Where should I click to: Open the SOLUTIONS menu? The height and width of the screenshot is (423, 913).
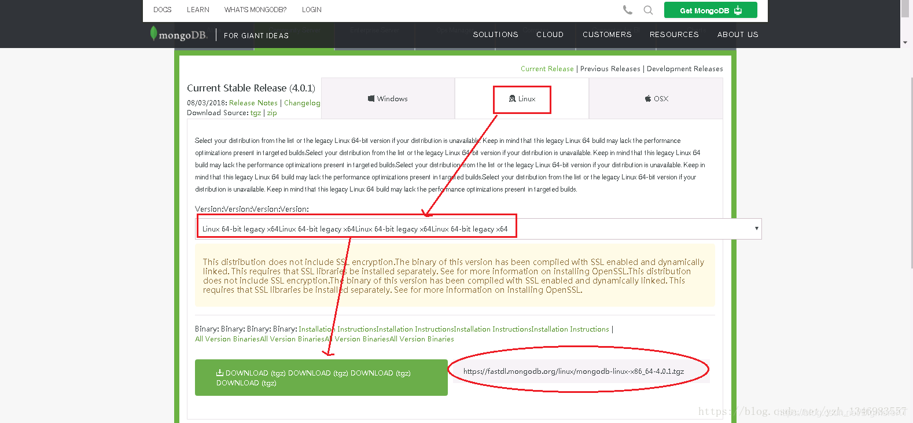(x=496, y=35)
